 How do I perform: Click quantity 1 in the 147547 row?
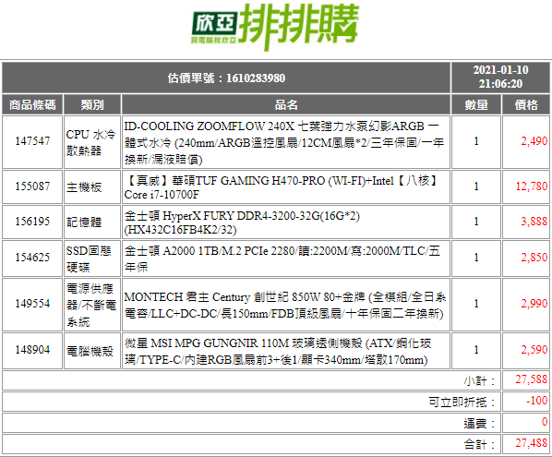point(476,141)
